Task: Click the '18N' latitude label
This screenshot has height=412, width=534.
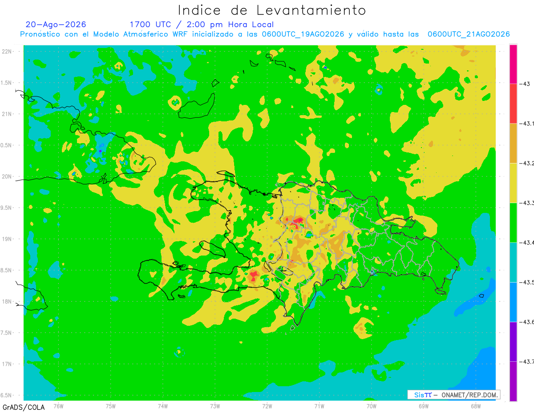Action: pos(7,301)
